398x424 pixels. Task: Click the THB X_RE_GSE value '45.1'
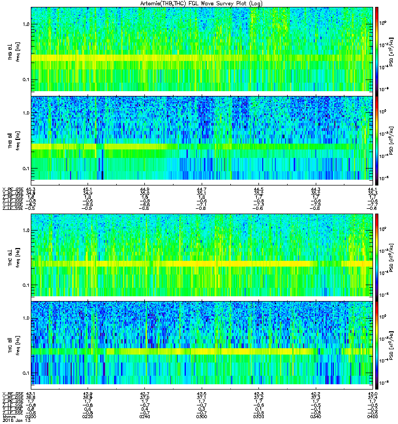pyautogui.click(x=88, y=189)
